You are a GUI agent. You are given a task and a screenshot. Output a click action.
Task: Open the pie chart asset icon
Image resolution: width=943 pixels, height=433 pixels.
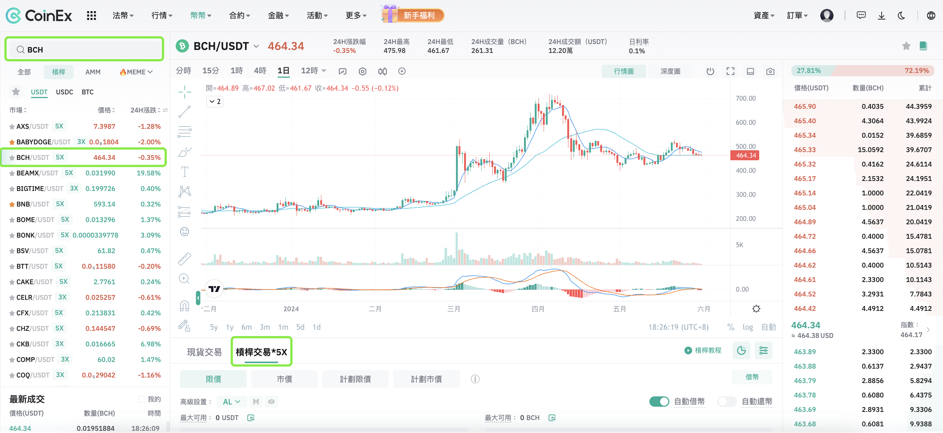(x=741, y=350)
